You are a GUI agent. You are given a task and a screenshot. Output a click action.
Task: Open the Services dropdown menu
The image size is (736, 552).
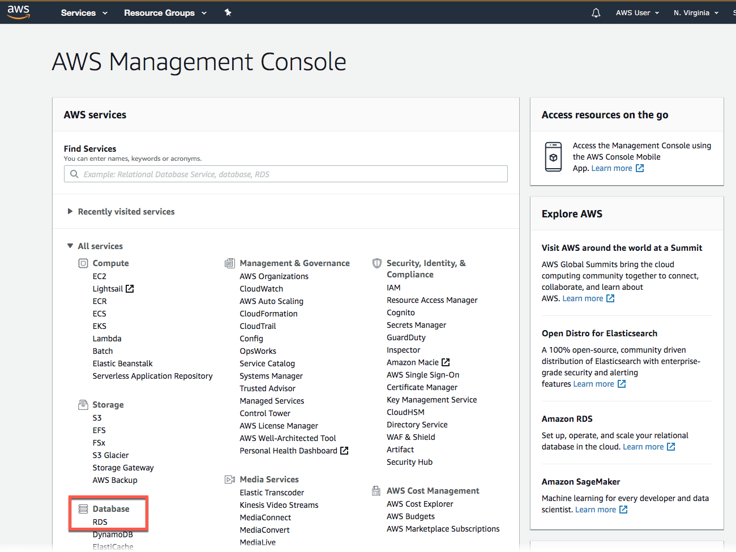(x=84, y=12)
